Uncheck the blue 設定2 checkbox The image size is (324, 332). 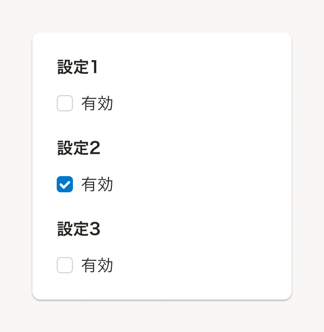tap(65, 184)
